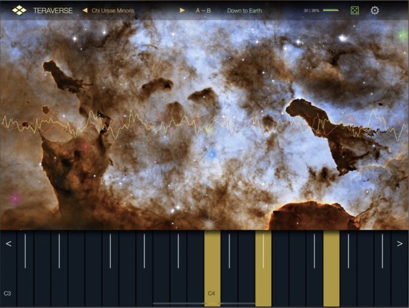Toggle the A ~ B morph control
Screen dimensions: 409x308
coord(203,11)
